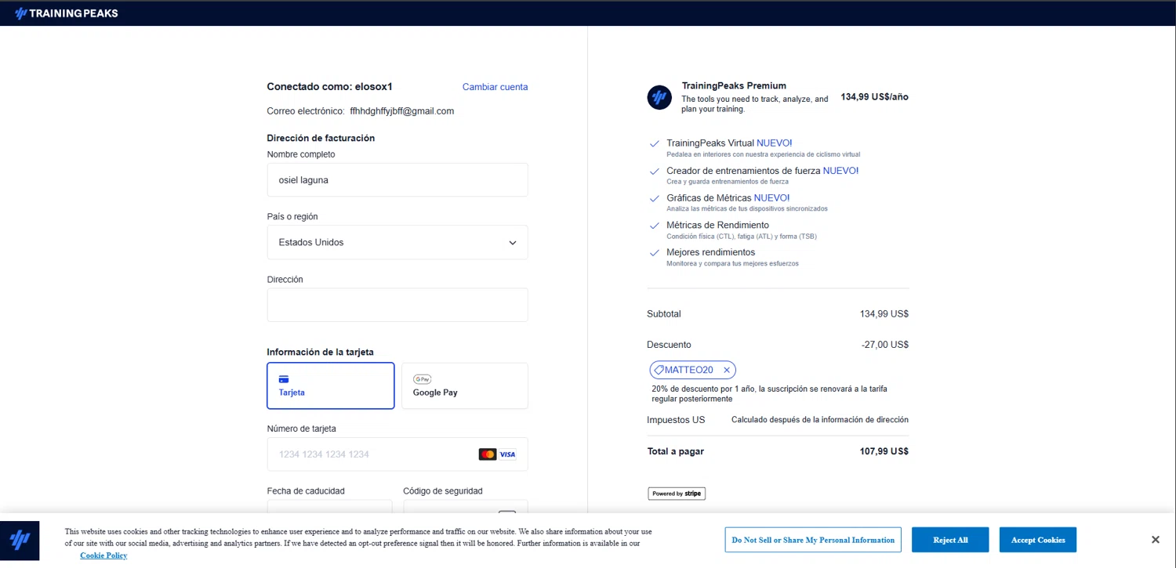Remove the MATTEO20 coupon with the X

[x=727, y=370]
